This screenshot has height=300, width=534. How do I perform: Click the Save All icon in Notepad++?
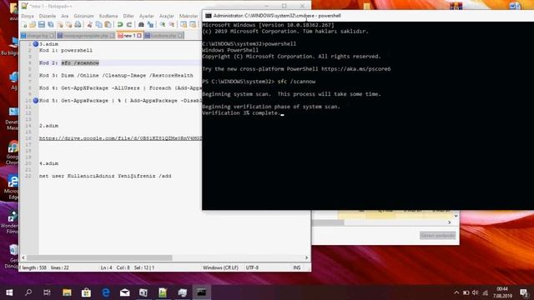click(51, 24)
